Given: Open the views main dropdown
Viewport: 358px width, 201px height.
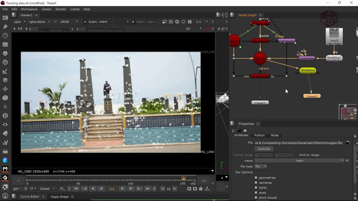Looking at the screenshot, I should click(299, 161).
